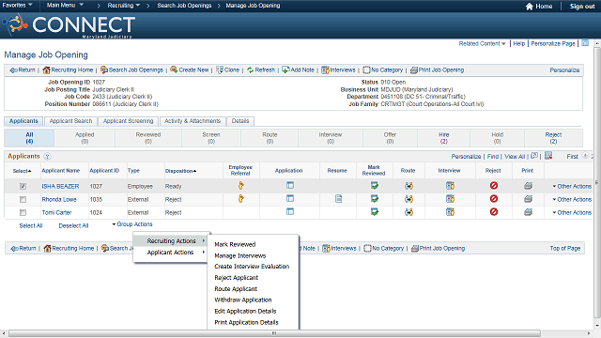Viewport: 601px width, 338px height.
Task: Check Tomi Carter's select checkbox
Action: coord(23,212)
